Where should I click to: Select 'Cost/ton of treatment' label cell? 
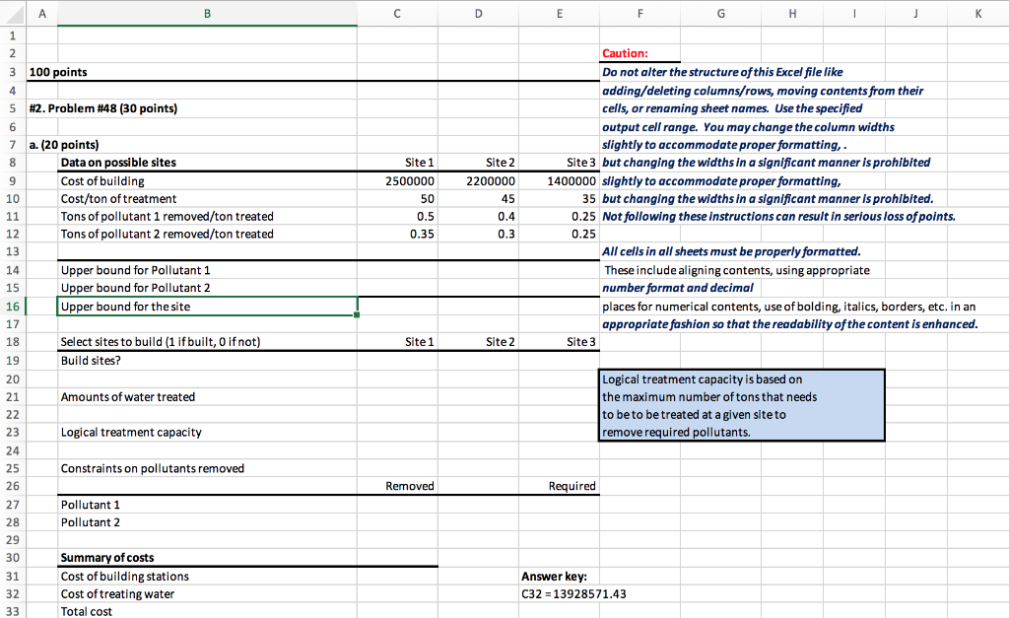click(207, 199)
